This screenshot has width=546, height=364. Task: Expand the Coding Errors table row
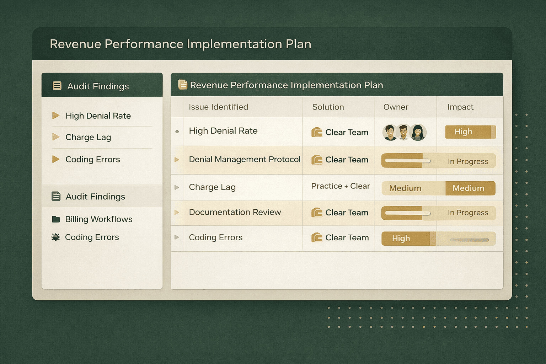coord(177,237)
